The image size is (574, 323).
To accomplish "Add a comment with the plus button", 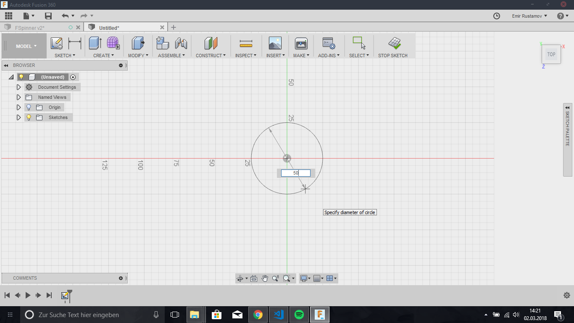I will (121, 278).
